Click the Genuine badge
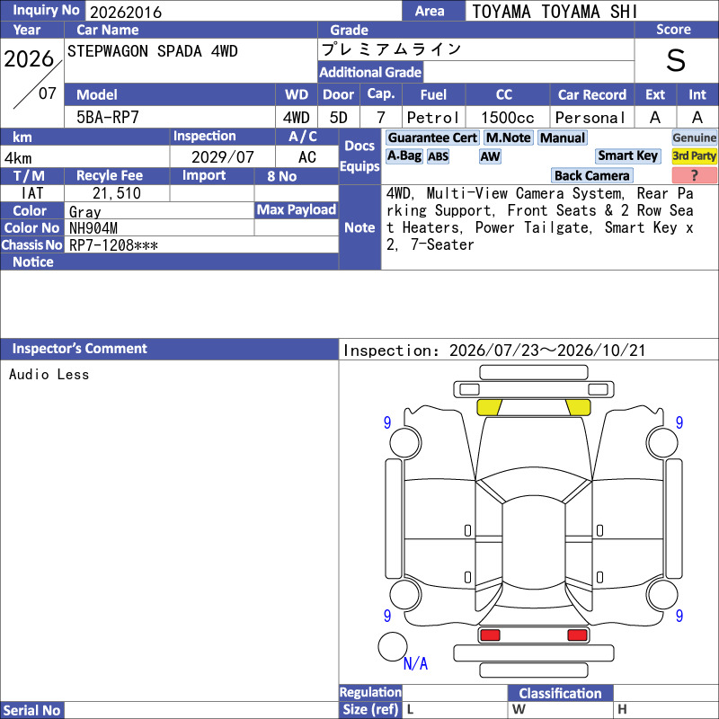Screen dimensions: 719x719 click(x=694, y=138)
